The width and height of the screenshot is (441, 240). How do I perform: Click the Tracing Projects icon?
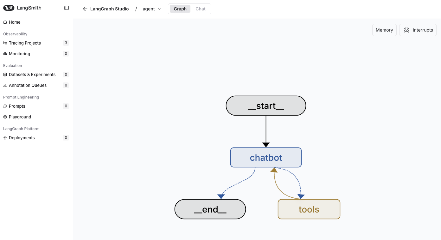(5, 43)
